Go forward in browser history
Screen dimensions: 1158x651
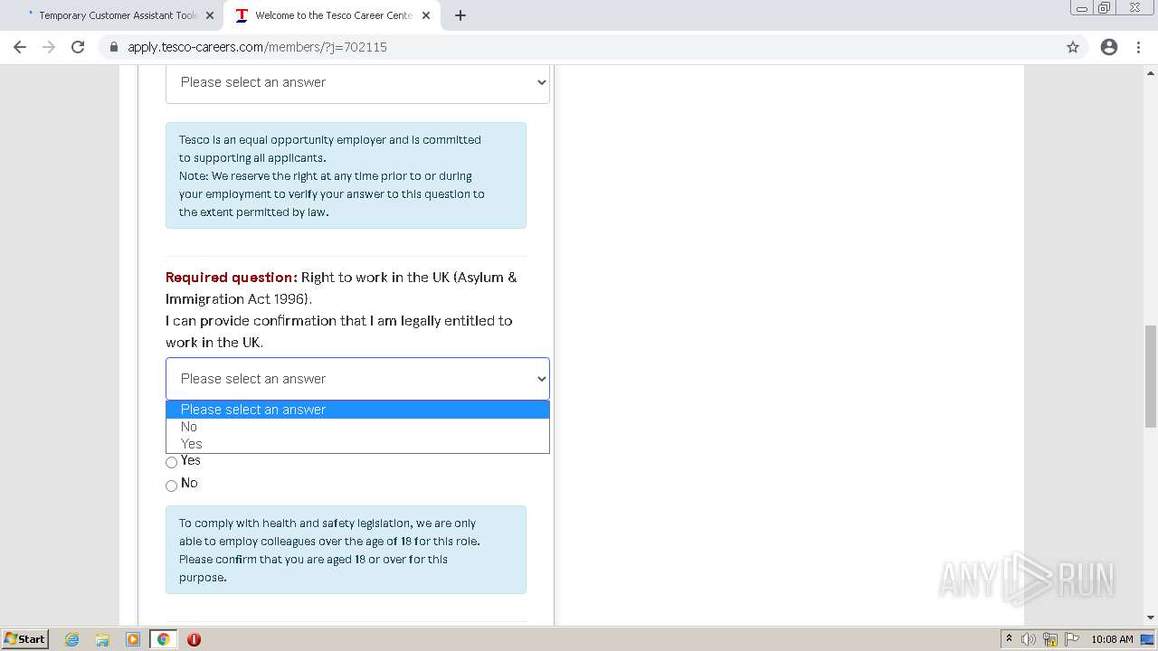point(49,47)
